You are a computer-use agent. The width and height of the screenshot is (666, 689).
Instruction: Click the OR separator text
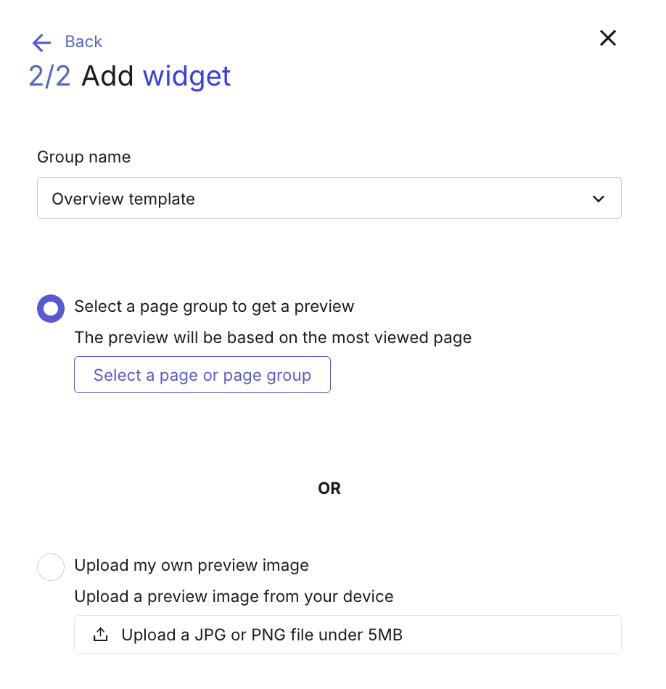[x=329, y=488]
